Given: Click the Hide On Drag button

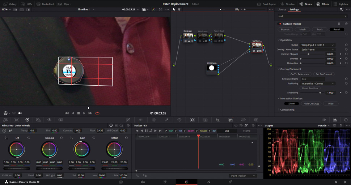Looking at the screenshot, I should coord(311,104).
